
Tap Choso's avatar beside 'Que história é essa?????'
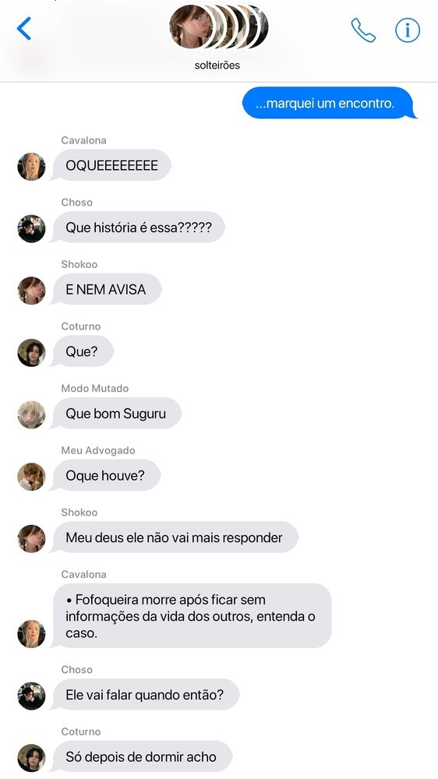pyautogui.click(x=31, y=228)
